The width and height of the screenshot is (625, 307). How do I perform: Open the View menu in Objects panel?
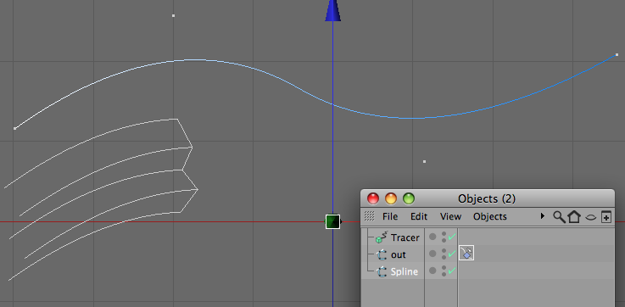click(x=450, y=216)
